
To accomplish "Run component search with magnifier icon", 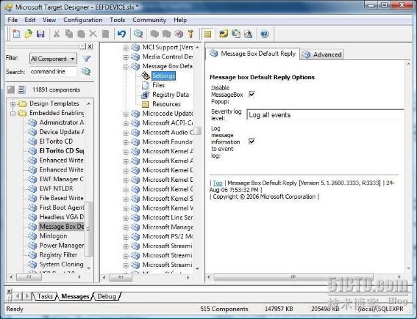I will click(x=86, y=71).
